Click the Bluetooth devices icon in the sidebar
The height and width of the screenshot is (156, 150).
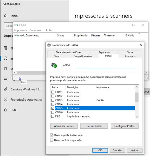pos(5,48)
